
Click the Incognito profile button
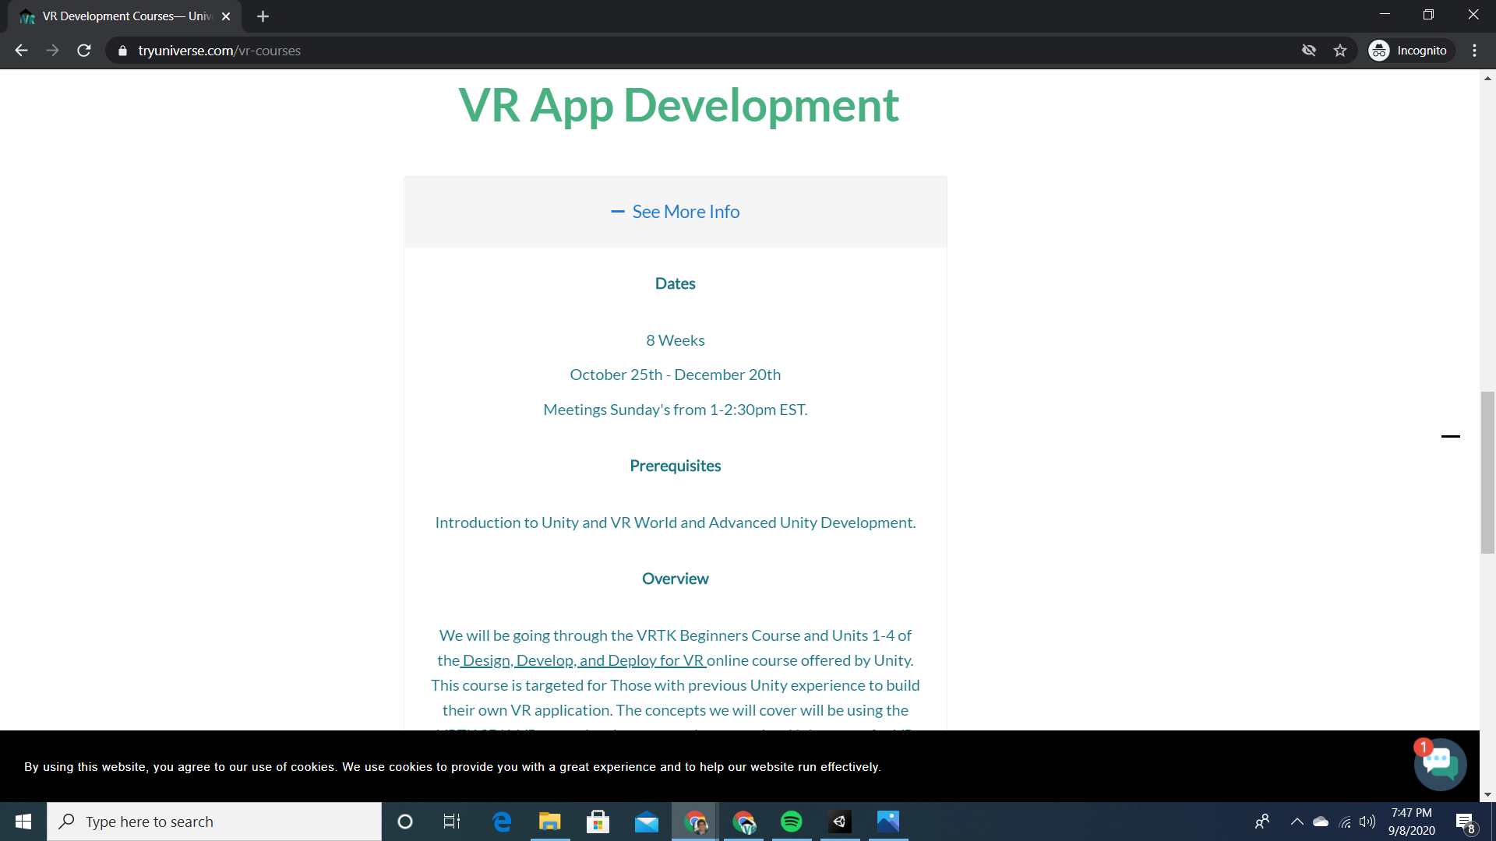(1411, 51)
